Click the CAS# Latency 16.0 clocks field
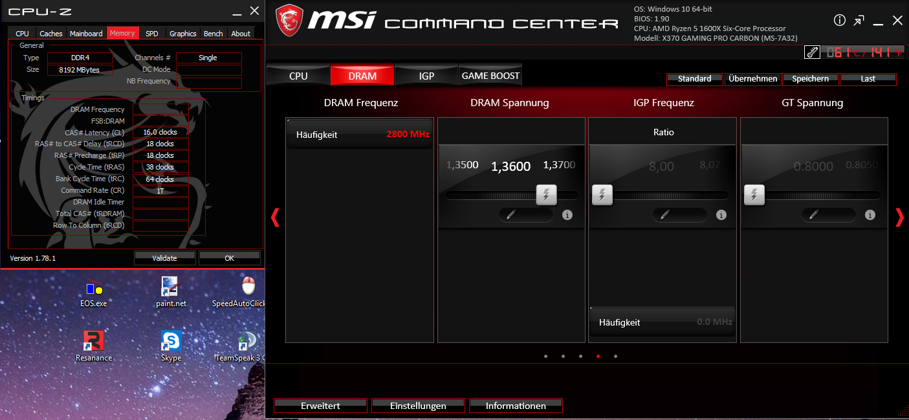 pos(160,132)
